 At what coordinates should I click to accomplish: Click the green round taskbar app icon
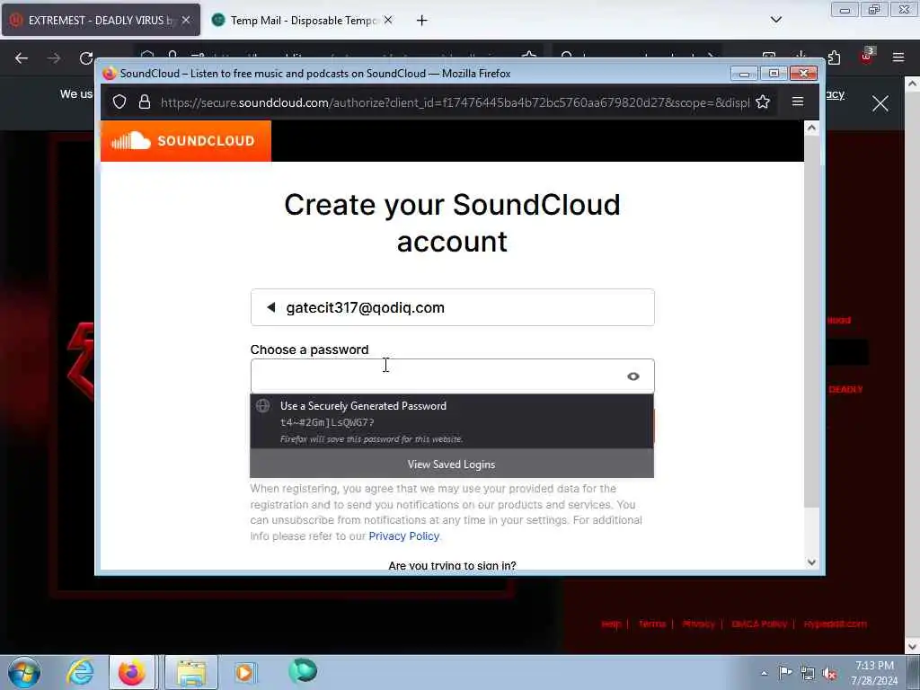coord(303,671)
